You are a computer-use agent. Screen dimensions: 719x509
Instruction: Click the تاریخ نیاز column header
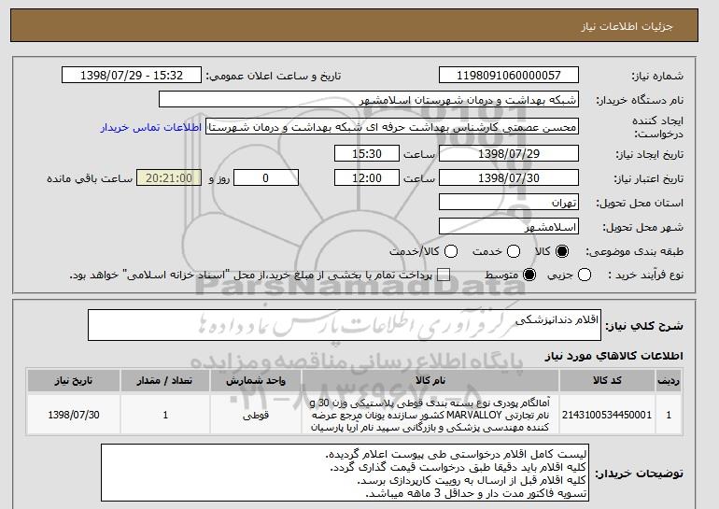(74, 381)
